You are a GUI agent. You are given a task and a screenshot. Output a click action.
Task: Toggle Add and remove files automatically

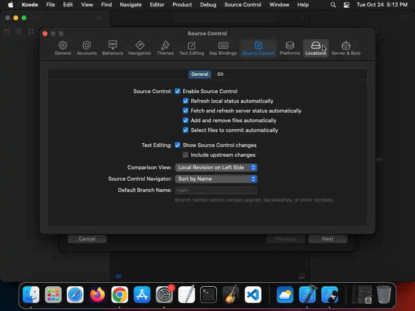point(186,120)
